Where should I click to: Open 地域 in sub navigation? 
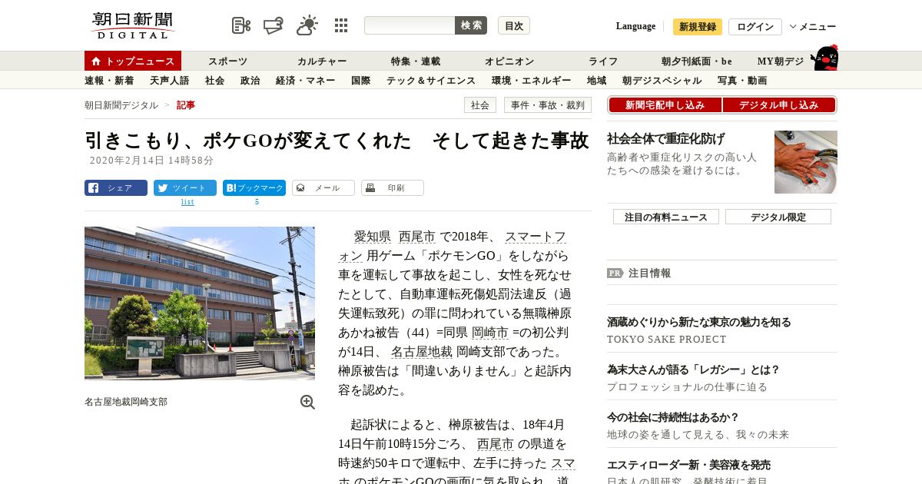(596, 80)
